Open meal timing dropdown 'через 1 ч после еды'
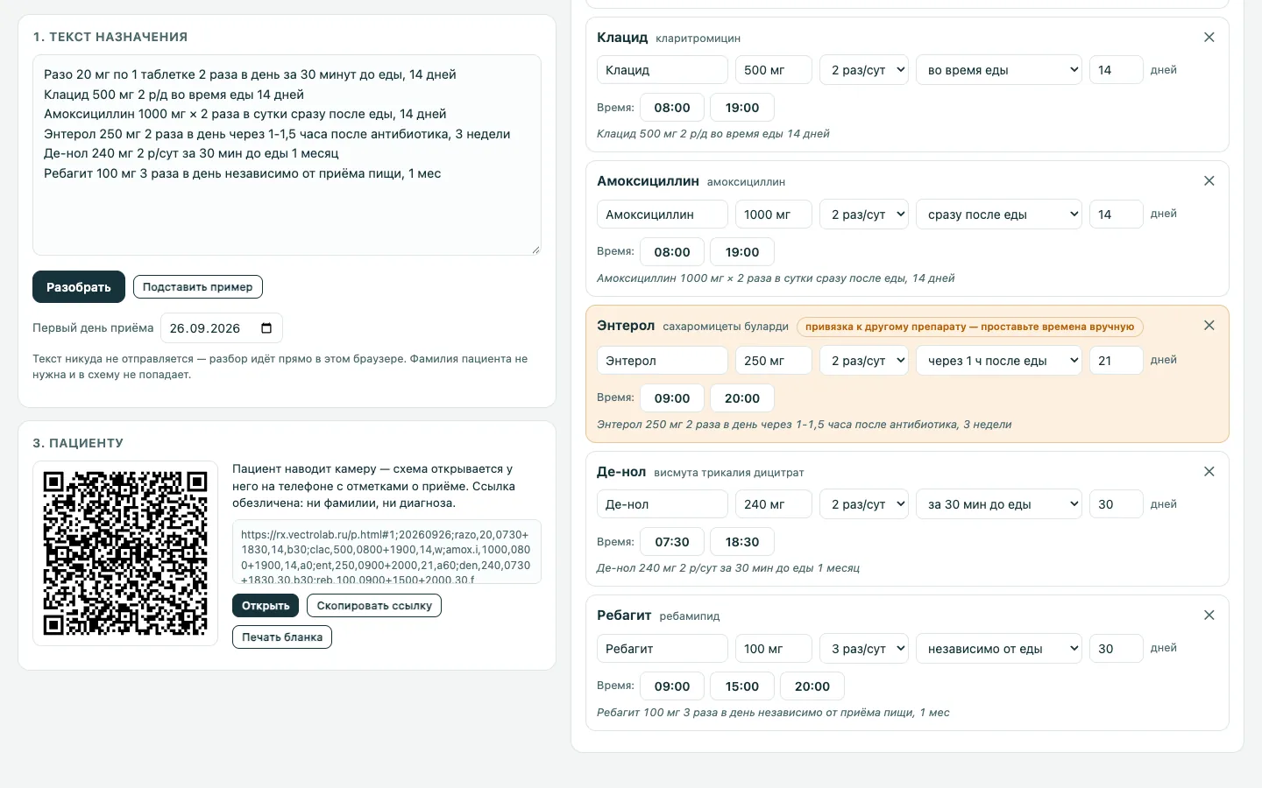Image resolution: width=1262 pixels, height=788 pixels. point(998,361)
